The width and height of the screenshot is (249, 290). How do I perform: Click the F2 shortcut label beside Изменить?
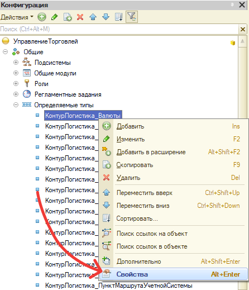click(237, 139)
